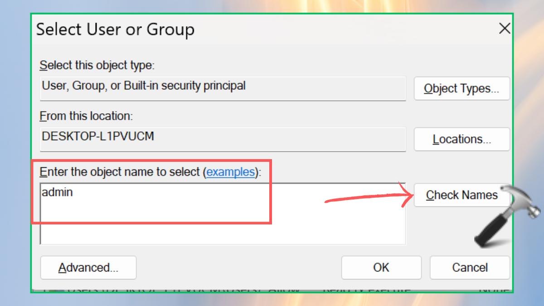Cancel the user selection dialog
Image resolution: width=544 pixels, height=306 pixels.
tap(470, 267)
